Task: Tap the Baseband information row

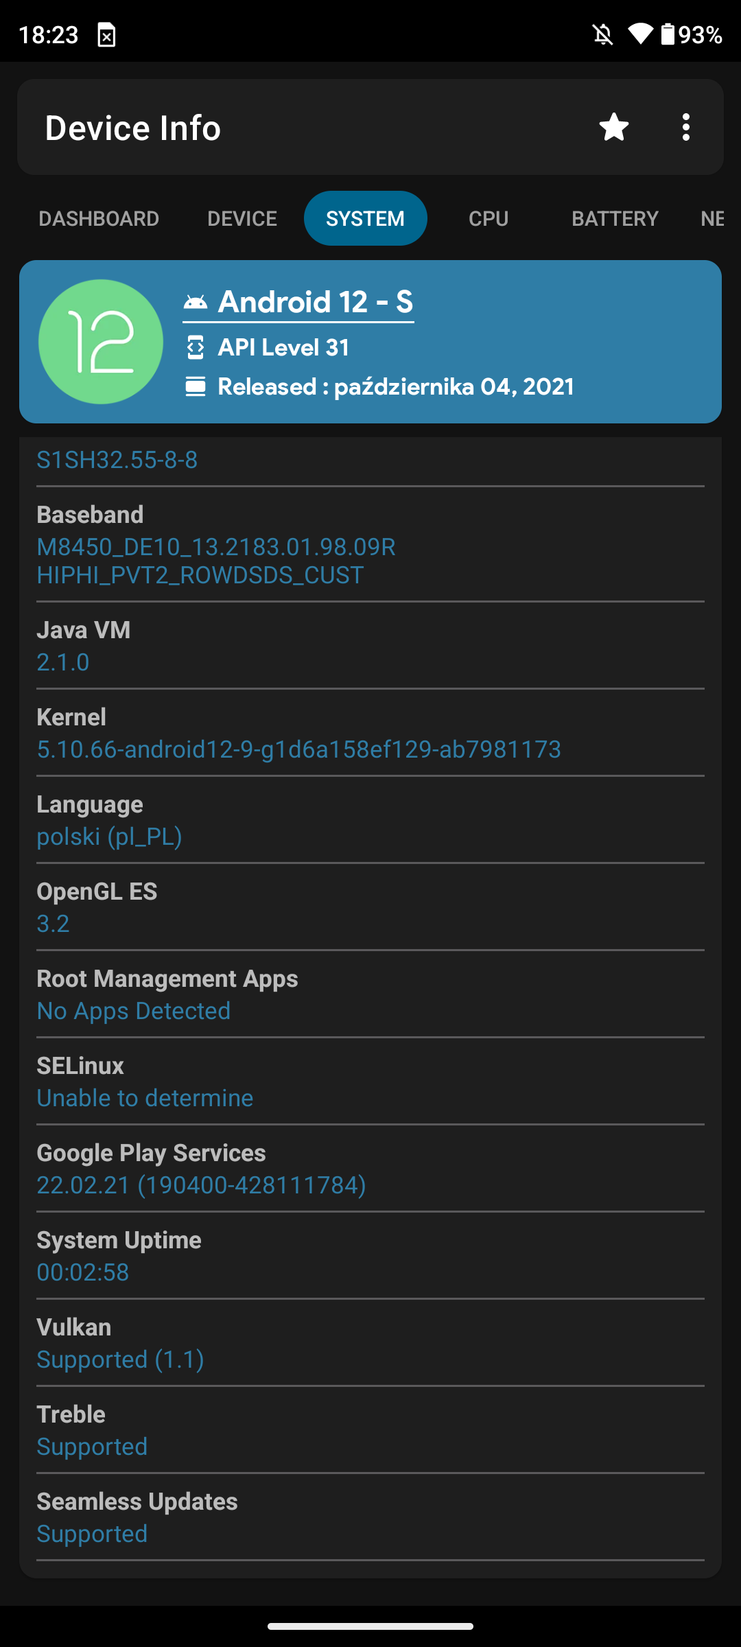Action: click(x=370, y=545)
